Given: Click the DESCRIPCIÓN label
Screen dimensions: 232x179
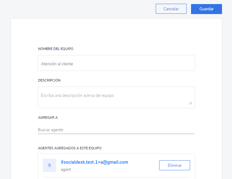Looking at the screenshot, I should (x=49, y=80).
